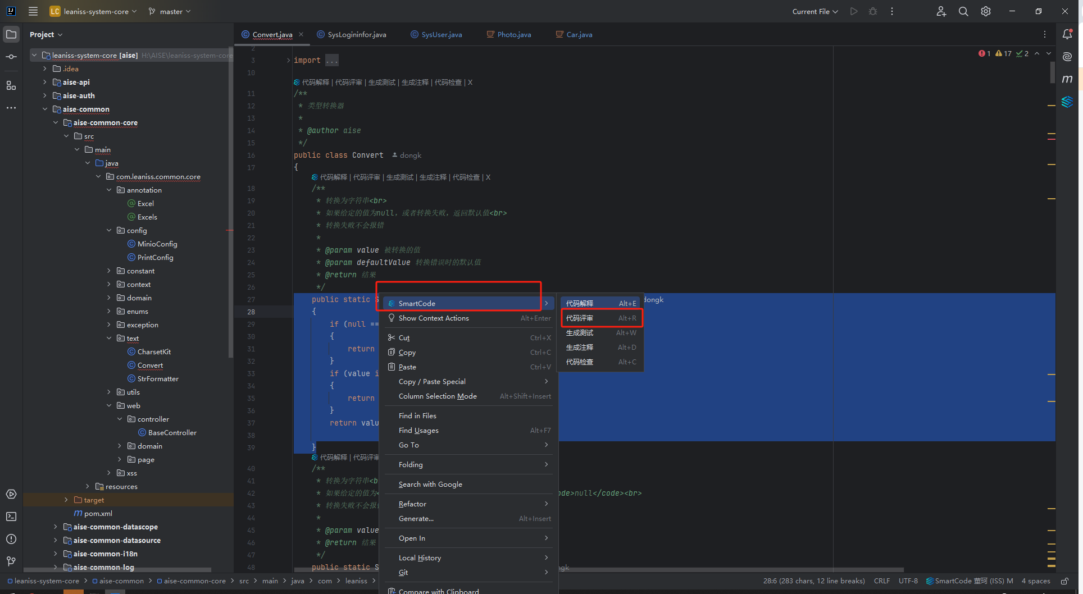This screenshot has width=1083, height=594.
Task: Expand the constant package
Action: (x=109, y=271)
